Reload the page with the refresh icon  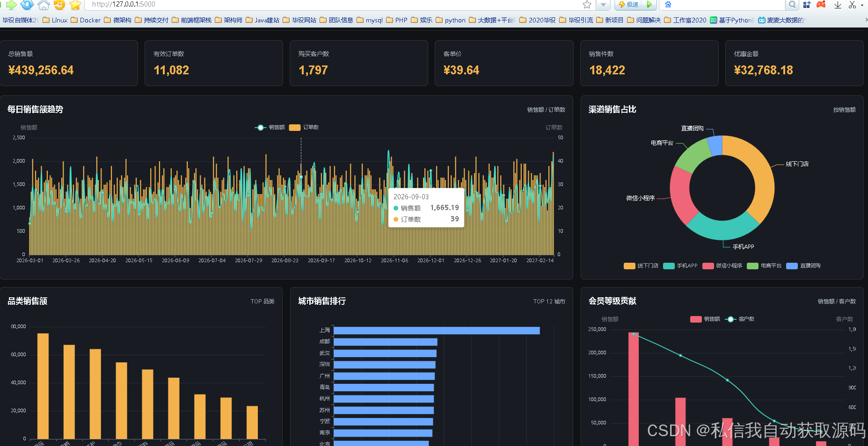27,5
